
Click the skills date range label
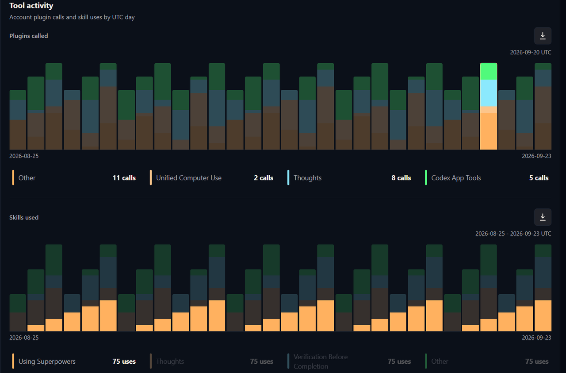click(x=513, y=233)
